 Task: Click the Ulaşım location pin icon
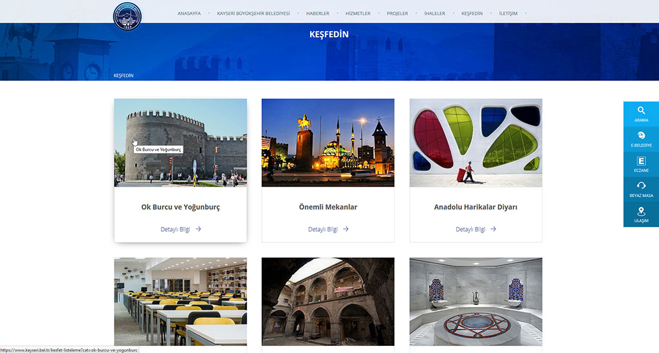coord(641,211)
